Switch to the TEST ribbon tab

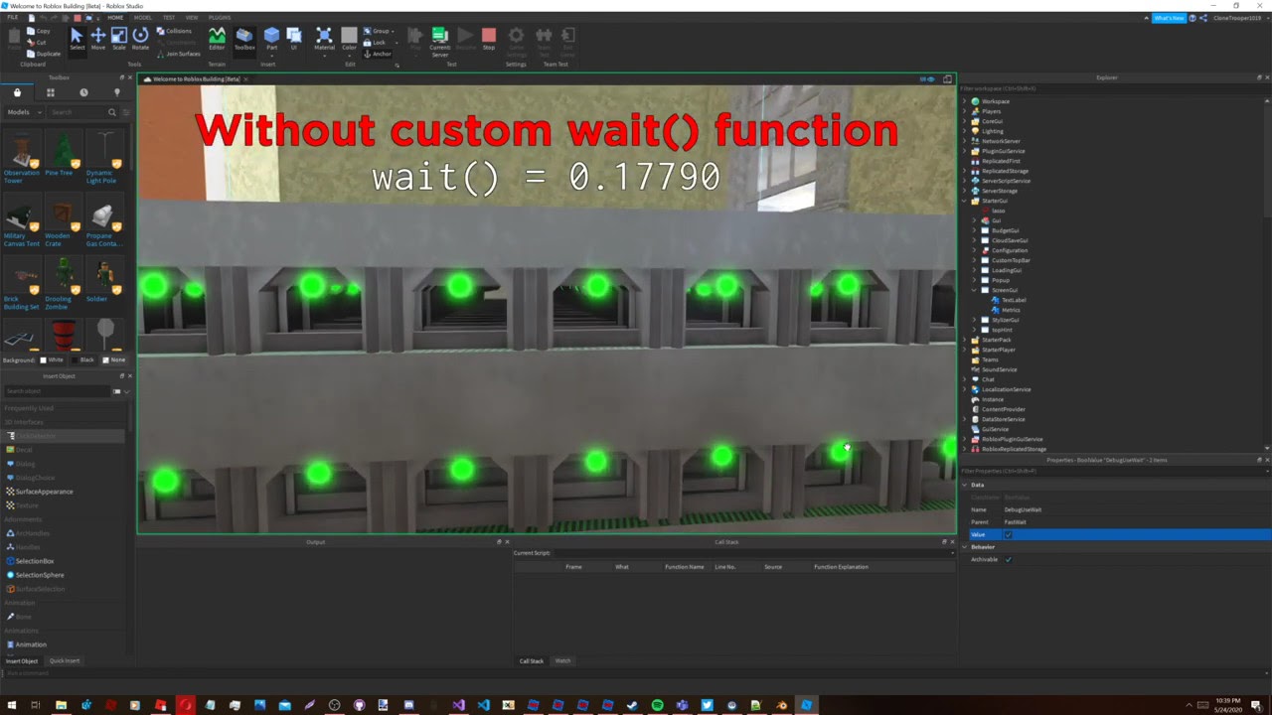[x=169, y=17]
